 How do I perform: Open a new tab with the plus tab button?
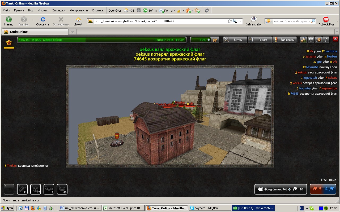pos(72,32)
